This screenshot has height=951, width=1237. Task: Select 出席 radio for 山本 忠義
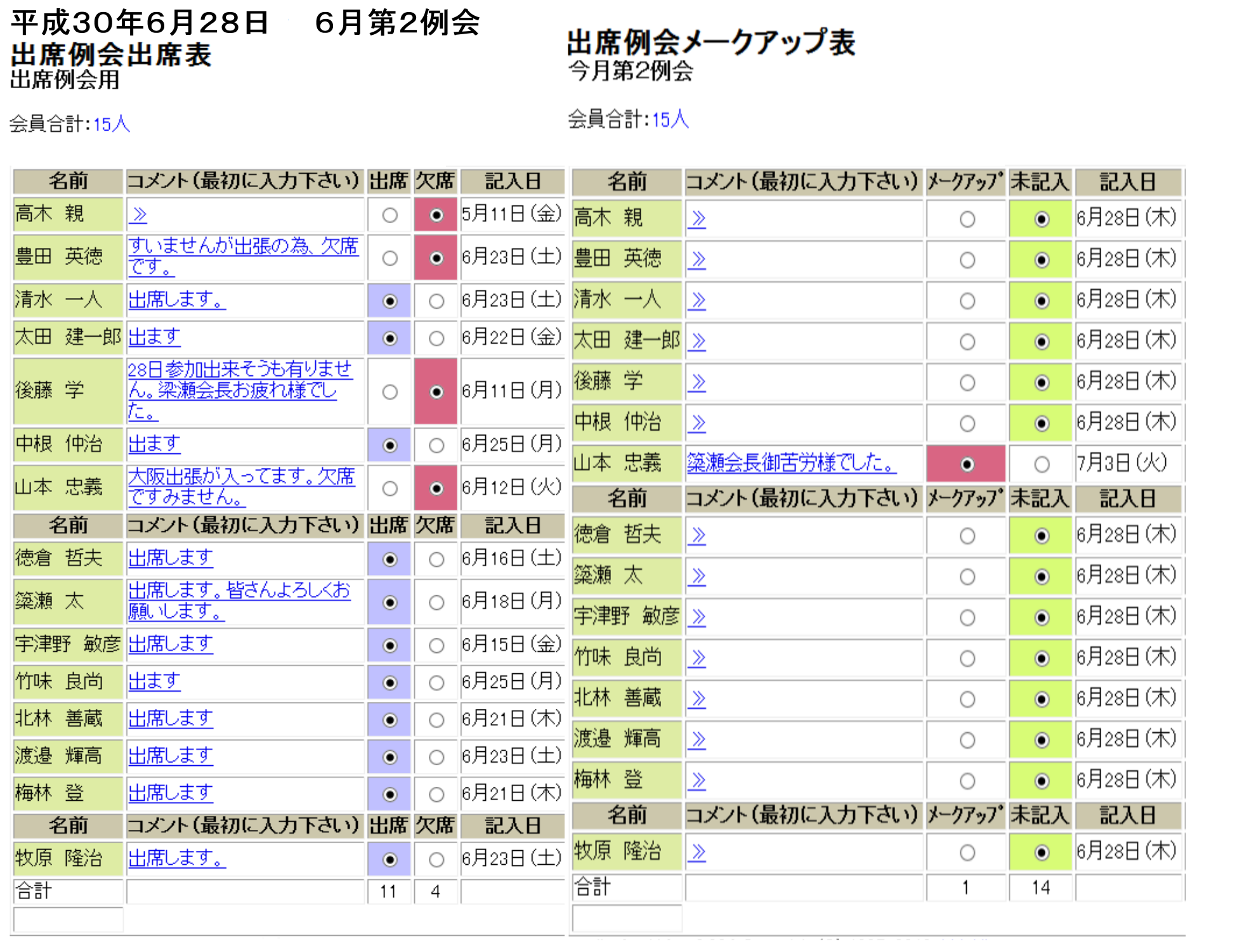click(390, 488)
